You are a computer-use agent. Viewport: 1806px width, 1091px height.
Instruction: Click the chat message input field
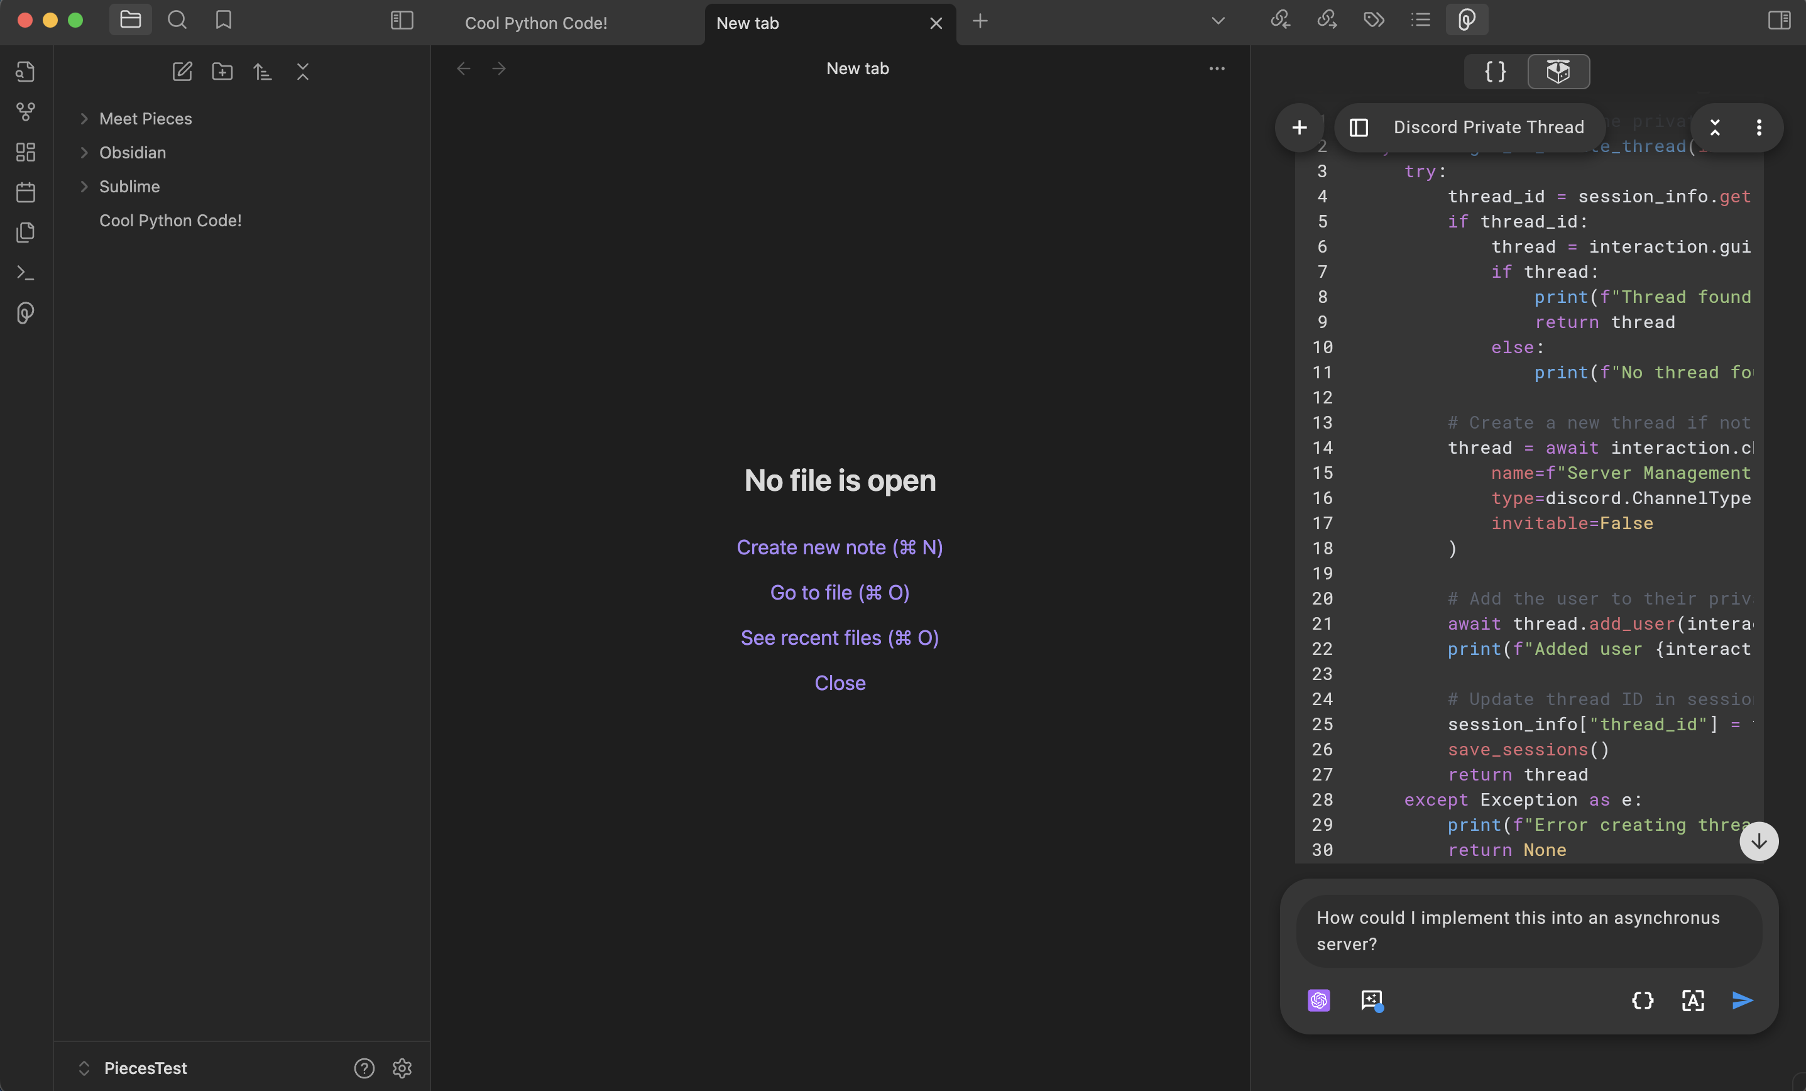pyautogui.click(x=1529, y=931)
